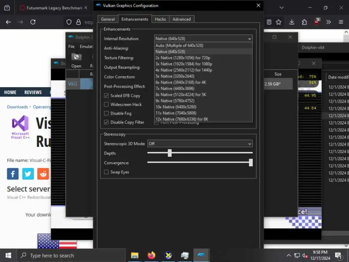
Task: Open File Explorer from taskbar
Action: (x=135, y=255)
